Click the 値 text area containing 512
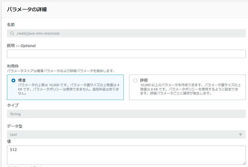Image resolution: width=248 pixels, height=167 pixels. click(126, 155)
